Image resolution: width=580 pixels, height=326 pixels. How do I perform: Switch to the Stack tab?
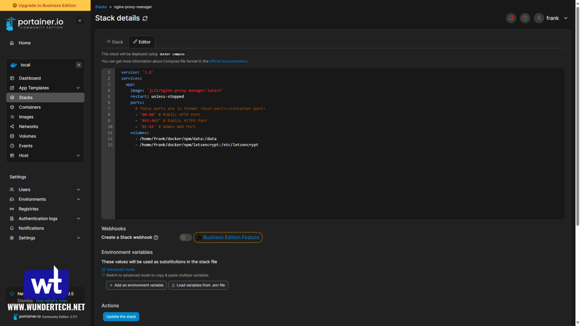[115, 42]
